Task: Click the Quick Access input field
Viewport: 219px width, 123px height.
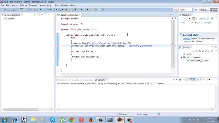Action: [x=183, y=10]
